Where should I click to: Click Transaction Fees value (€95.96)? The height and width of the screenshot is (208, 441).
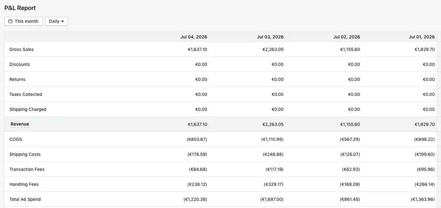pos(426,169)
